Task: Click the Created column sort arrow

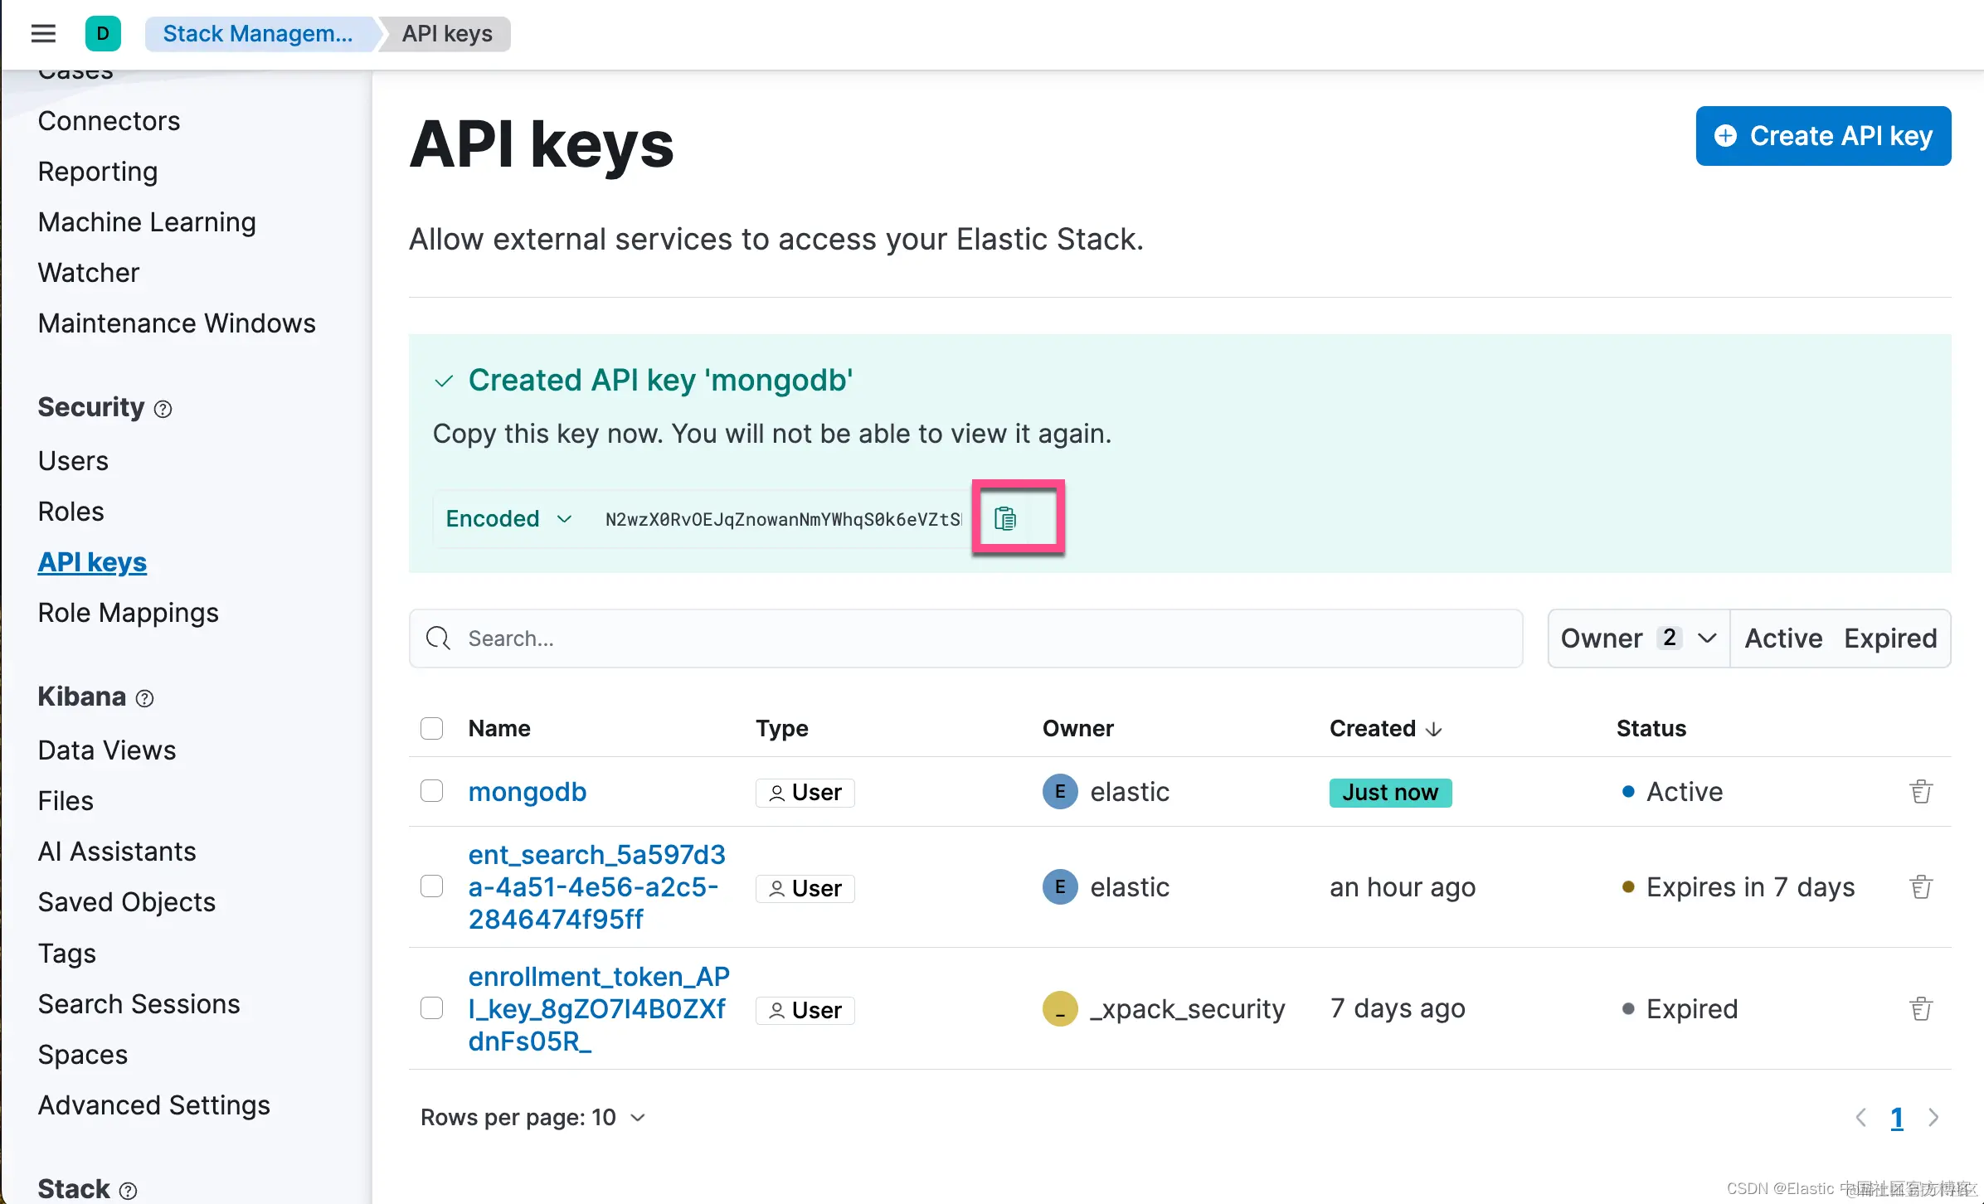Action: point(1433,729)
